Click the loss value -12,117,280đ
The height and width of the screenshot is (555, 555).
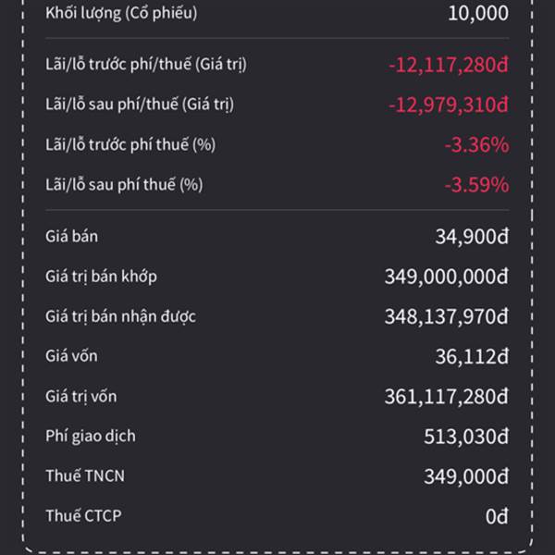point(449,65)
